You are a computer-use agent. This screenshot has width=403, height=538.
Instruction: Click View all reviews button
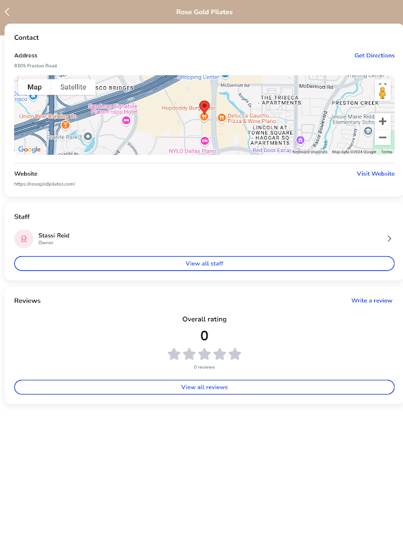tap(204, 387)
